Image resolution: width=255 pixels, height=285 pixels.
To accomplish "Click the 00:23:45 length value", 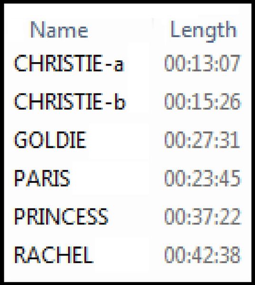I will coord(202,178).
